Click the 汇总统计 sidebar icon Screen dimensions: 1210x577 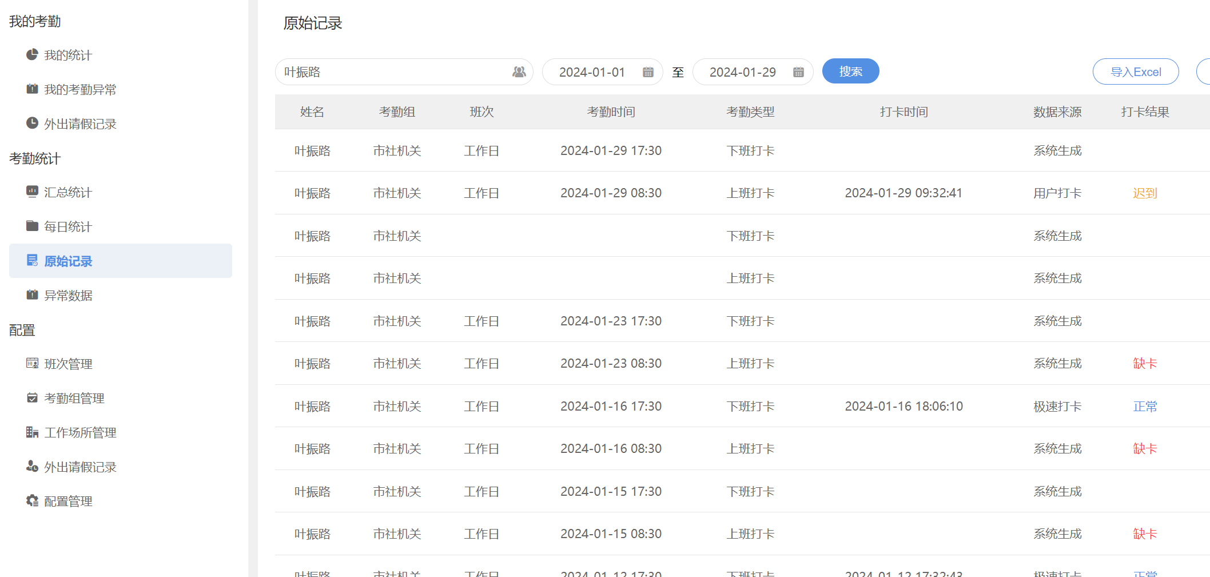32,192
